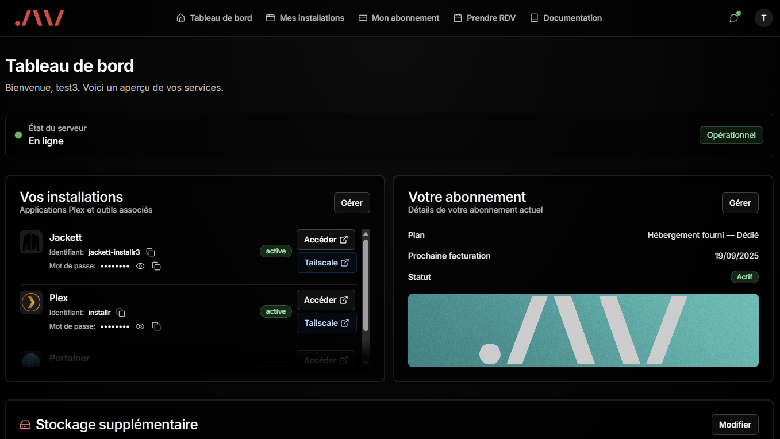
Task: Click Gérer on Votre abonnement
Action: [x=740, y=202]
